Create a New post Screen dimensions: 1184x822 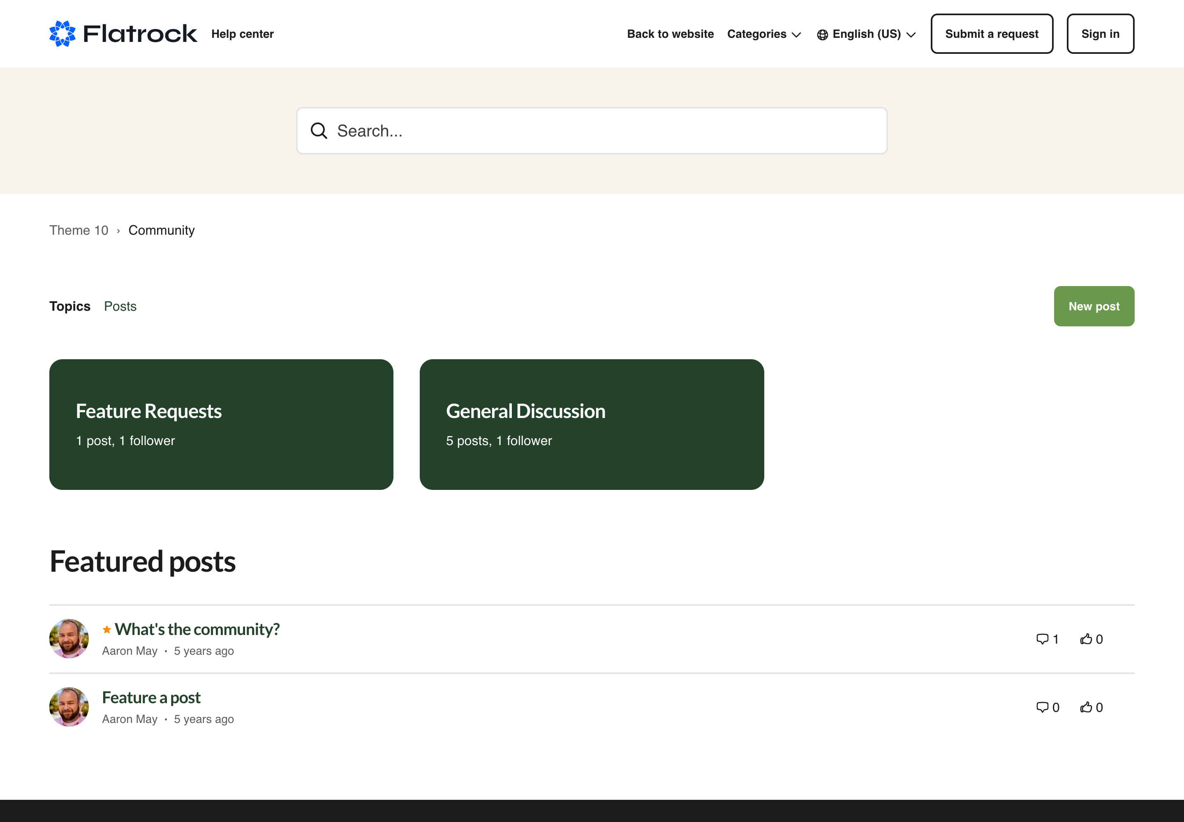[1094, 307]
